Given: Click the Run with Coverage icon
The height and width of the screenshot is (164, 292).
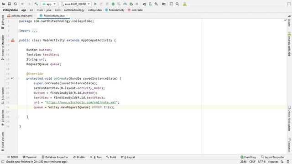Looking at the screenshot, I should 119,4.
